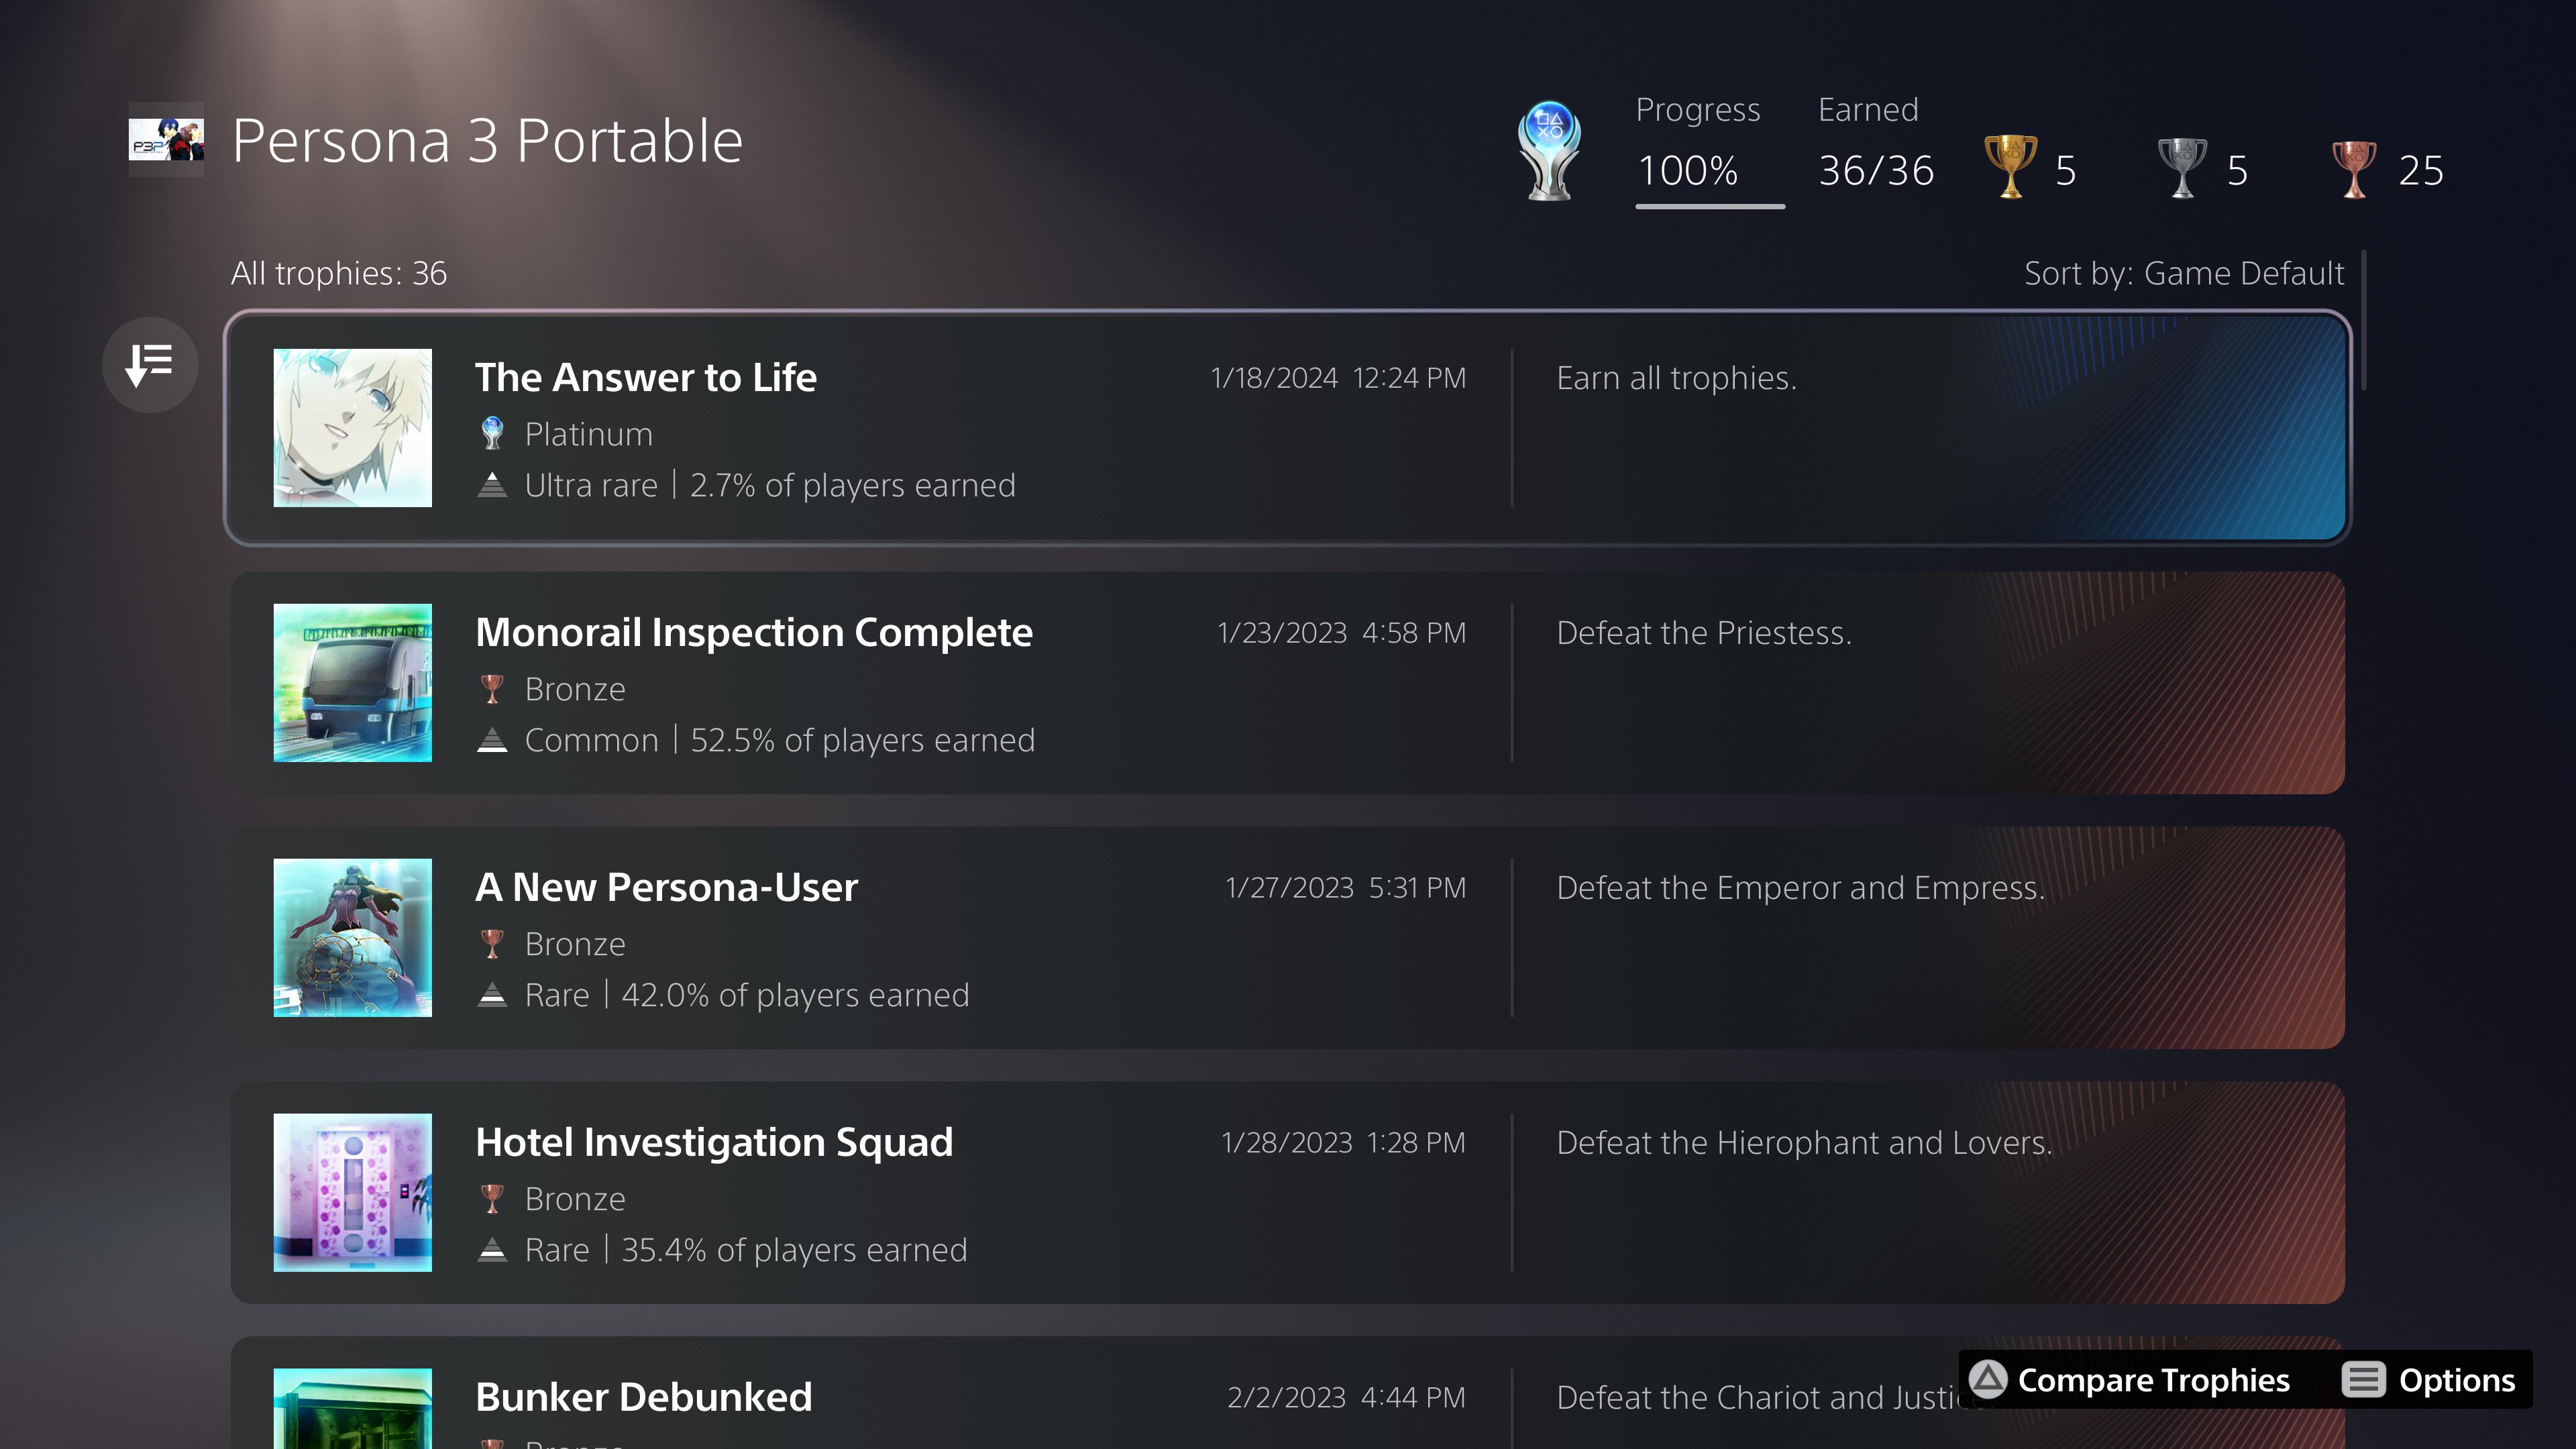Click the 100% progress indicator bar

pyautogui.click(x=1709, y=207)
